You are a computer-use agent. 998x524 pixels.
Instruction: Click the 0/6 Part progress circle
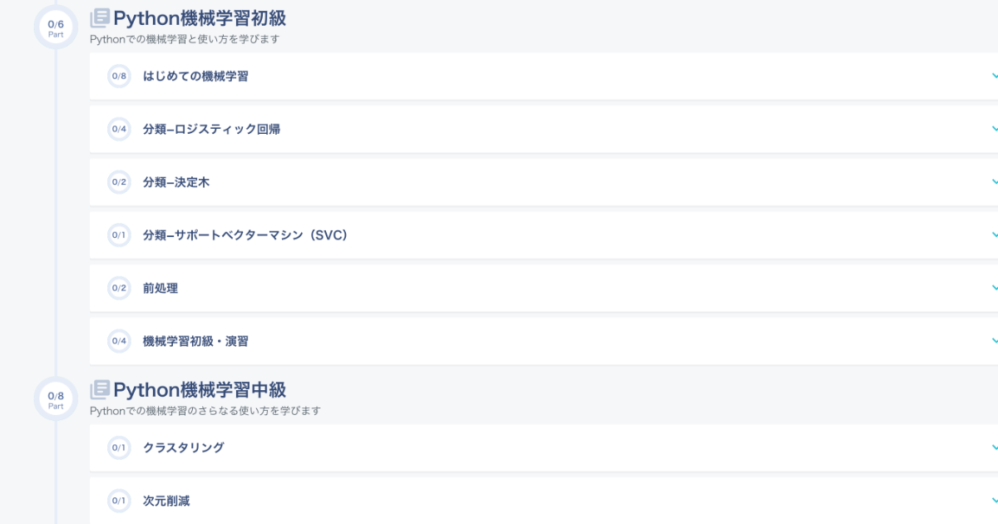coord(56,27)
